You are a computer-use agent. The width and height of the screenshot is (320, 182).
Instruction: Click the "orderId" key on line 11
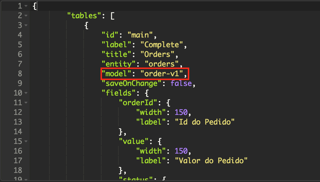138,103
